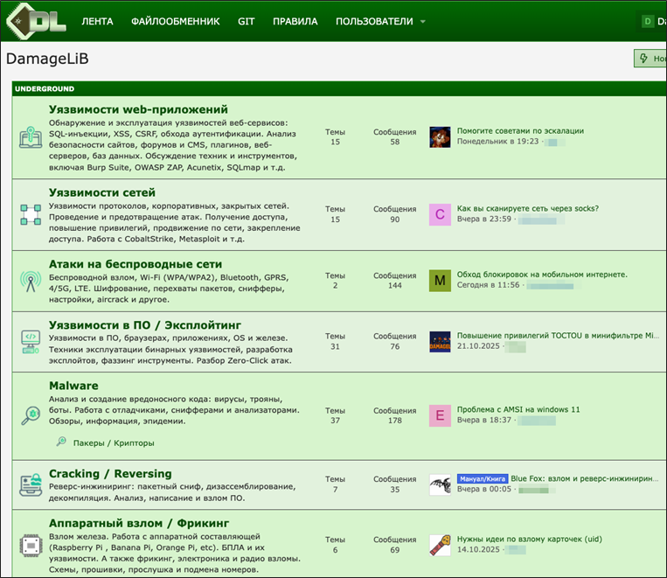This screenshot has width=667, height=578.
Task: Click the Мануал/Книга thread prefix label
Action: click(x=482, y=479)
